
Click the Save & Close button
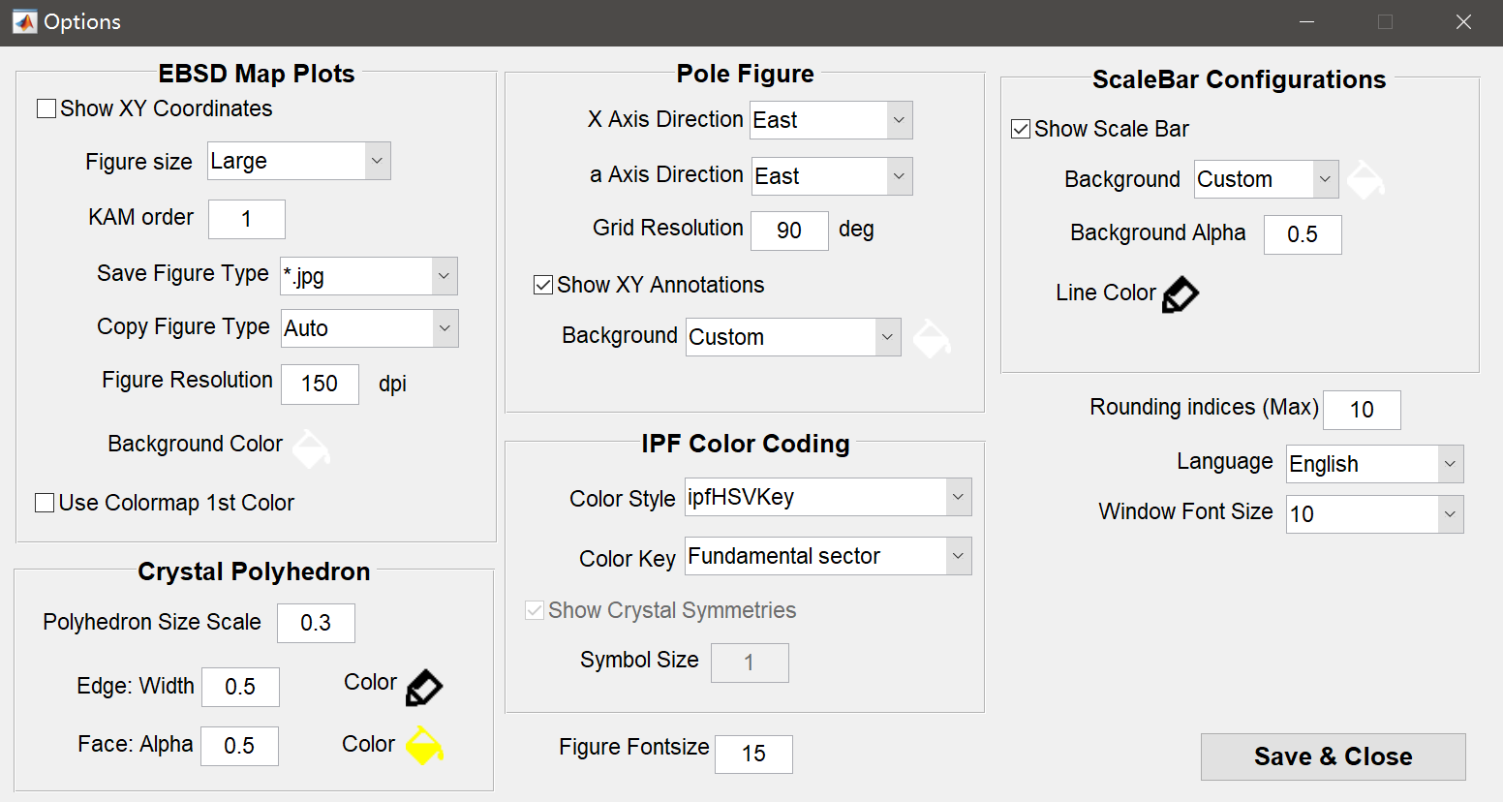[x=1333, y=756]
